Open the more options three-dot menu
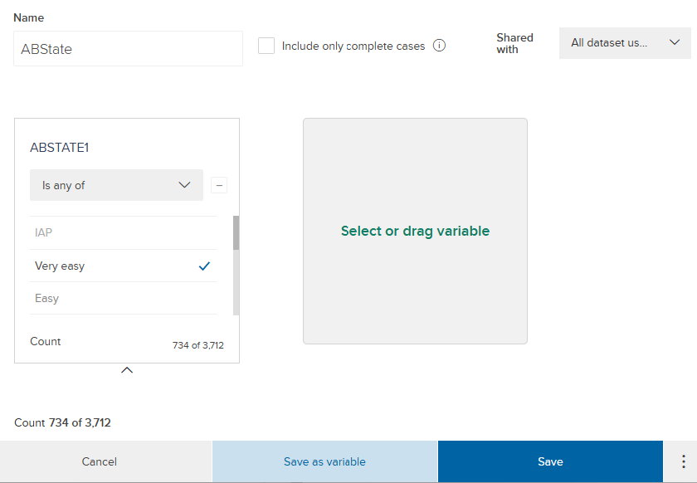Screen dimensions: 697x483 [684, 461]
